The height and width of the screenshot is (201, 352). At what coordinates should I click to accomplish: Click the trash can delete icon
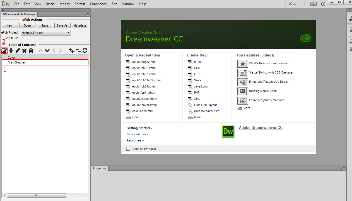click(x=31, y=51)
